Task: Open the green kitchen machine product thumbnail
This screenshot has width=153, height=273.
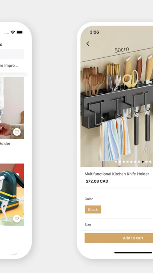Action: tap(12, 194)
